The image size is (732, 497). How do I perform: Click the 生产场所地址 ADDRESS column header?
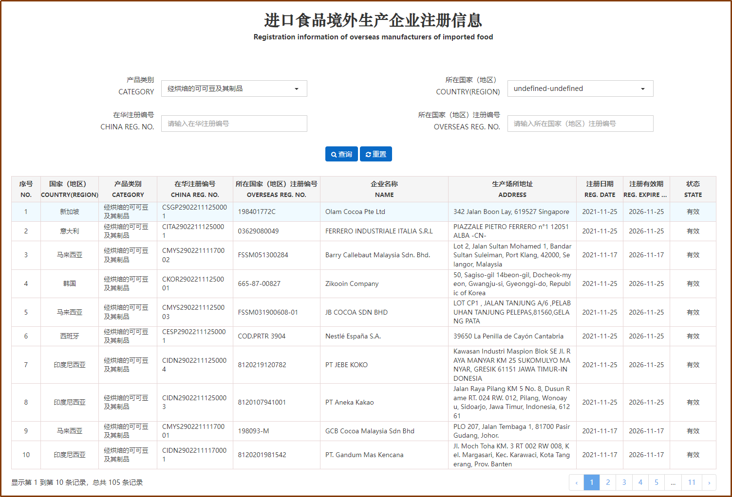click(x=512, y=189)
